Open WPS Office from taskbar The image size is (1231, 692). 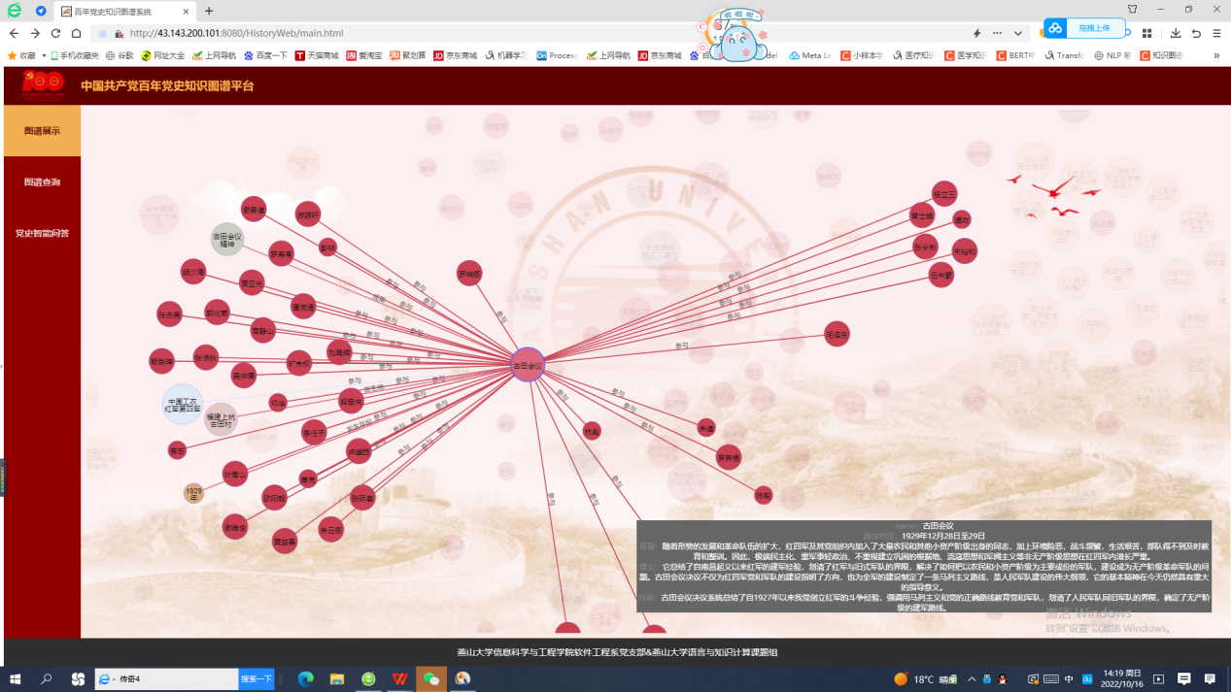[x=399, y=679]
